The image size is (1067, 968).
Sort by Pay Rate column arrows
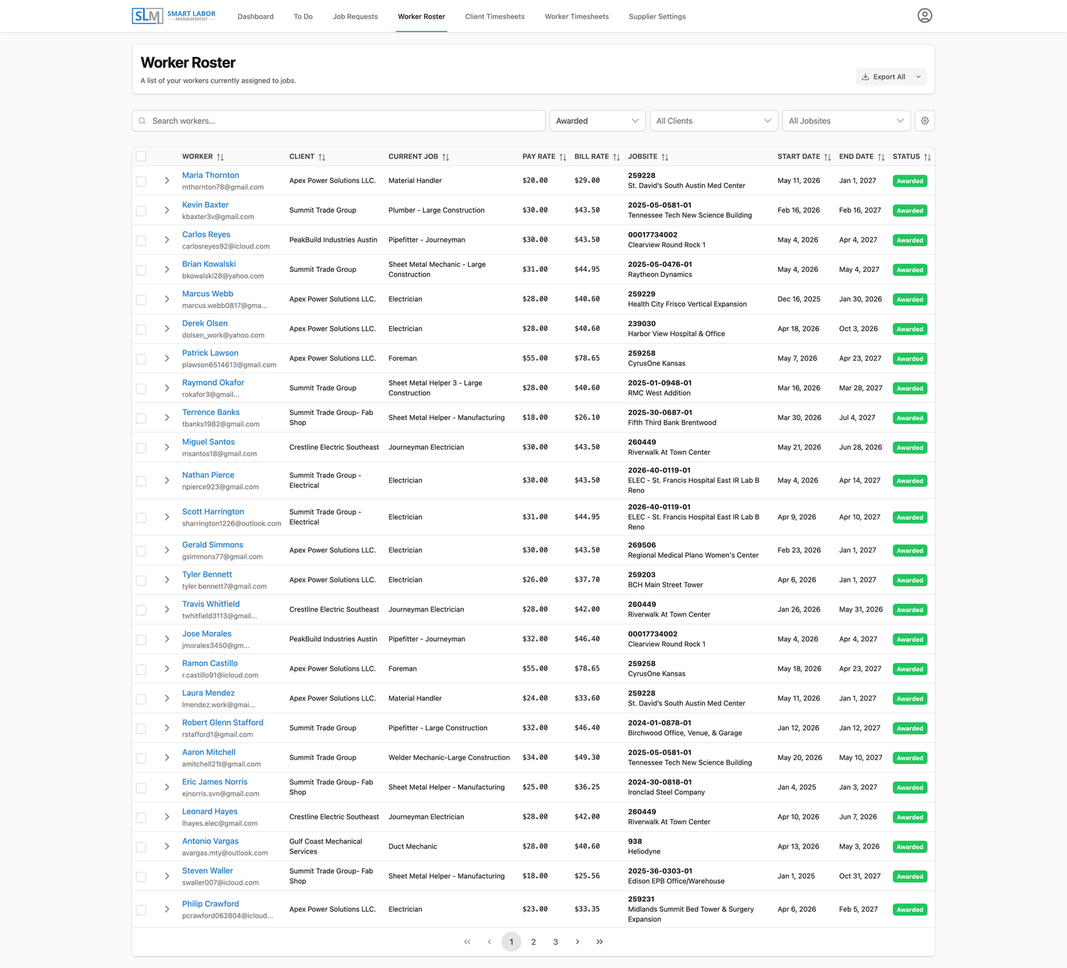(563, 157)
